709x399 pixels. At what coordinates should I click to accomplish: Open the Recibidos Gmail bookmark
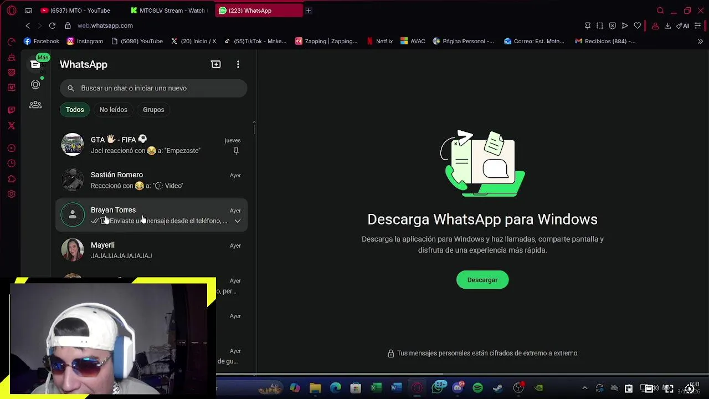(x=605, y=41)
